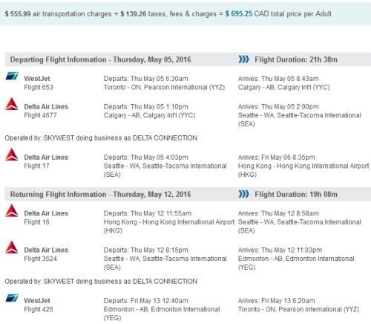
Task: Click Delta logo beside Flight 3524
Action: click(x=12, y=247)
